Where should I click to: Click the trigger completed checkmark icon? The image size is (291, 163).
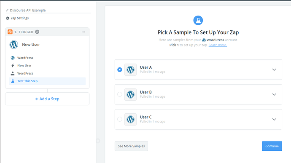(x=37, y=32)
